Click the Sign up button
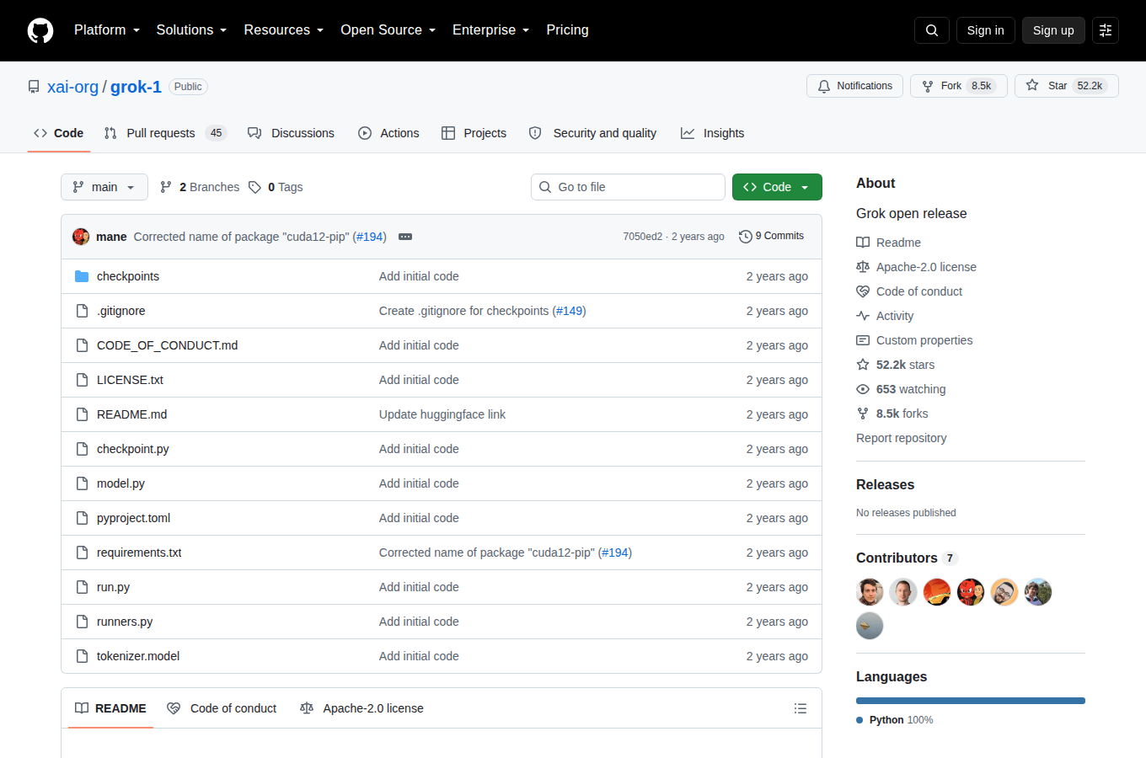This screenshot has width=1146, height=758. point(1053,30)
